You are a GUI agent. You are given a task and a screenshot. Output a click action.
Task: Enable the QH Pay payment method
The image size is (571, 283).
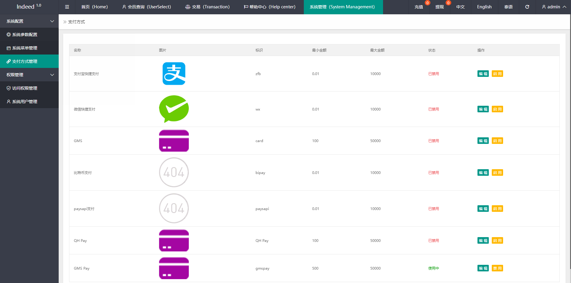pos(497,240)
